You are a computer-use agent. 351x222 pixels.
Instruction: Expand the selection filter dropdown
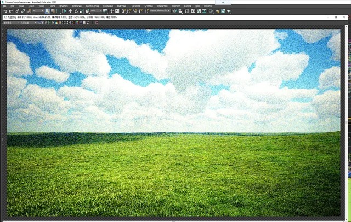point(38,11)
